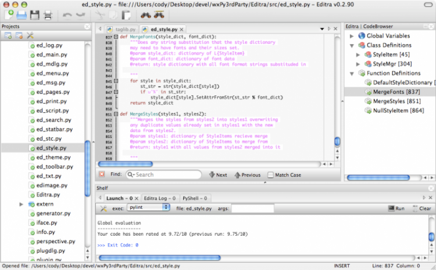Select the ed_style.py editor tab
436x270 pixels.
(164, 29)
